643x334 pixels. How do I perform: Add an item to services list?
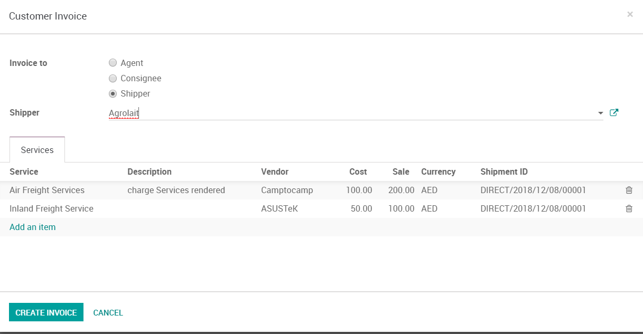32,227
